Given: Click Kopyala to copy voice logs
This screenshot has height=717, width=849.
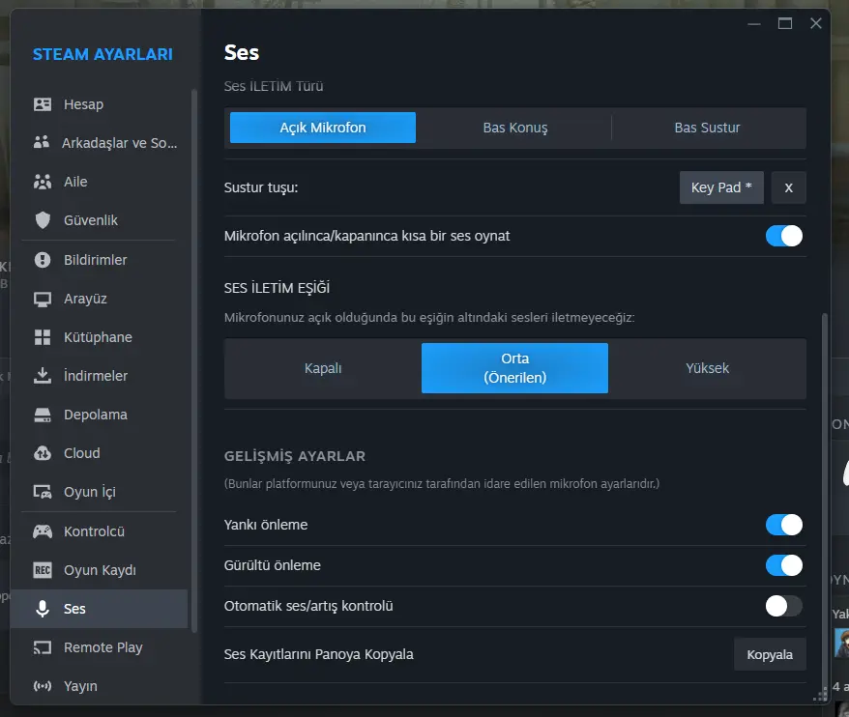Looking at the screenshot, I should click(770, 655).
